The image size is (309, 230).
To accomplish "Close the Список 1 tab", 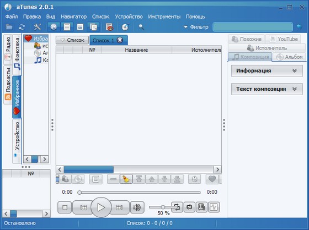I will [x=120, y=40].
